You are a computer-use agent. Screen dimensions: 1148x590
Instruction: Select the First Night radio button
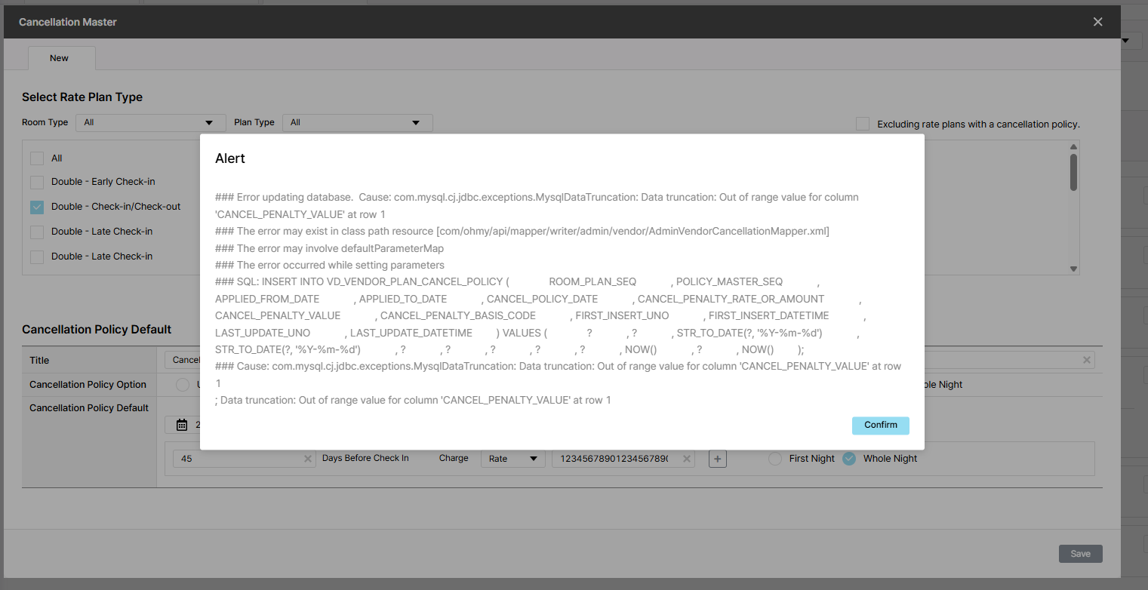[x=775, y=459]
